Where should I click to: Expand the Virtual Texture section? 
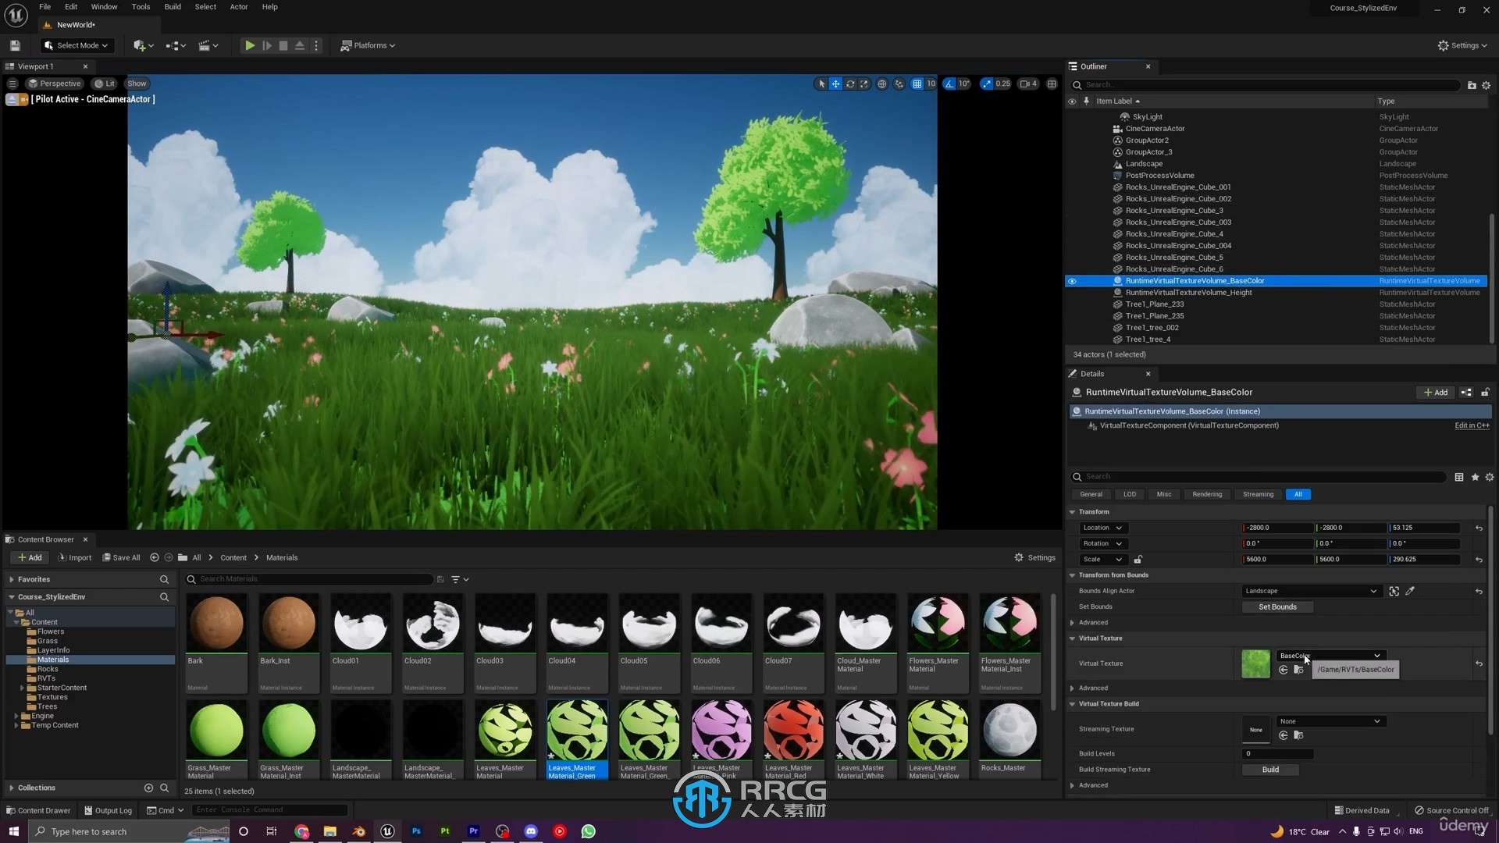[x=1072, y=637]
